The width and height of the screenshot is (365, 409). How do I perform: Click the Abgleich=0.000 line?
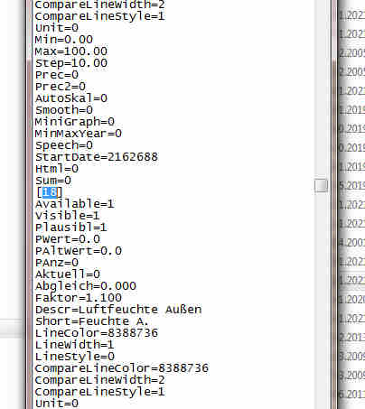86,286
